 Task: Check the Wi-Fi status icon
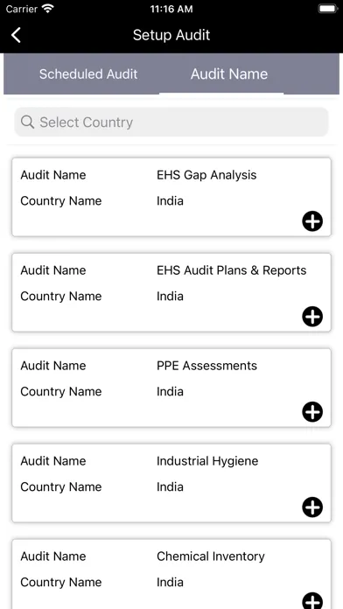48,9
